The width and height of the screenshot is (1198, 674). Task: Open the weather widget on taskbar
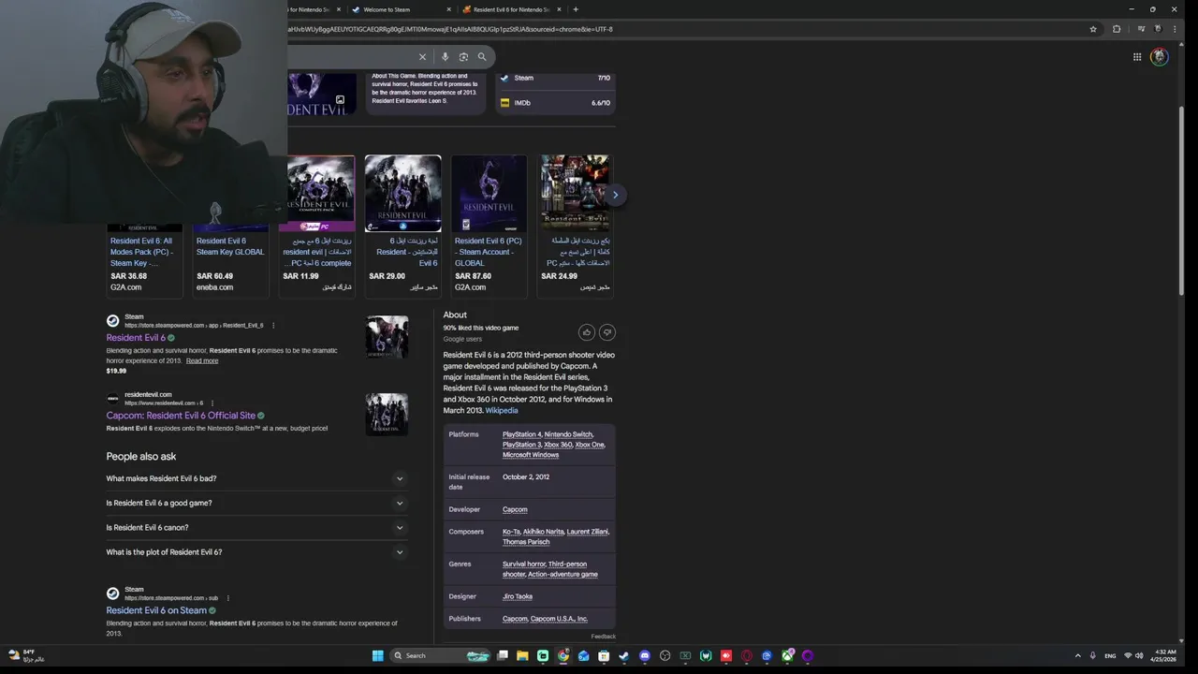(26, 656)
